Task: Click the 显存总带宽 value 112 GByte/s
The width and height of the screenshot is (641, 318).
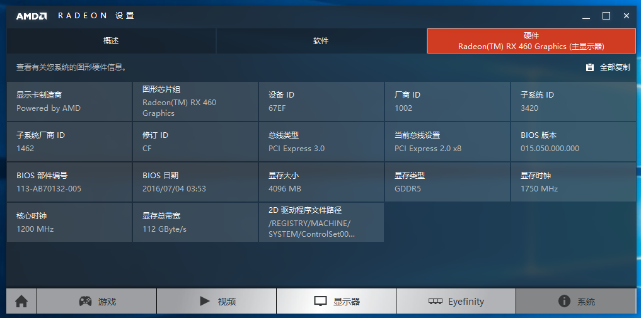Action: click(x=165, y=229)
